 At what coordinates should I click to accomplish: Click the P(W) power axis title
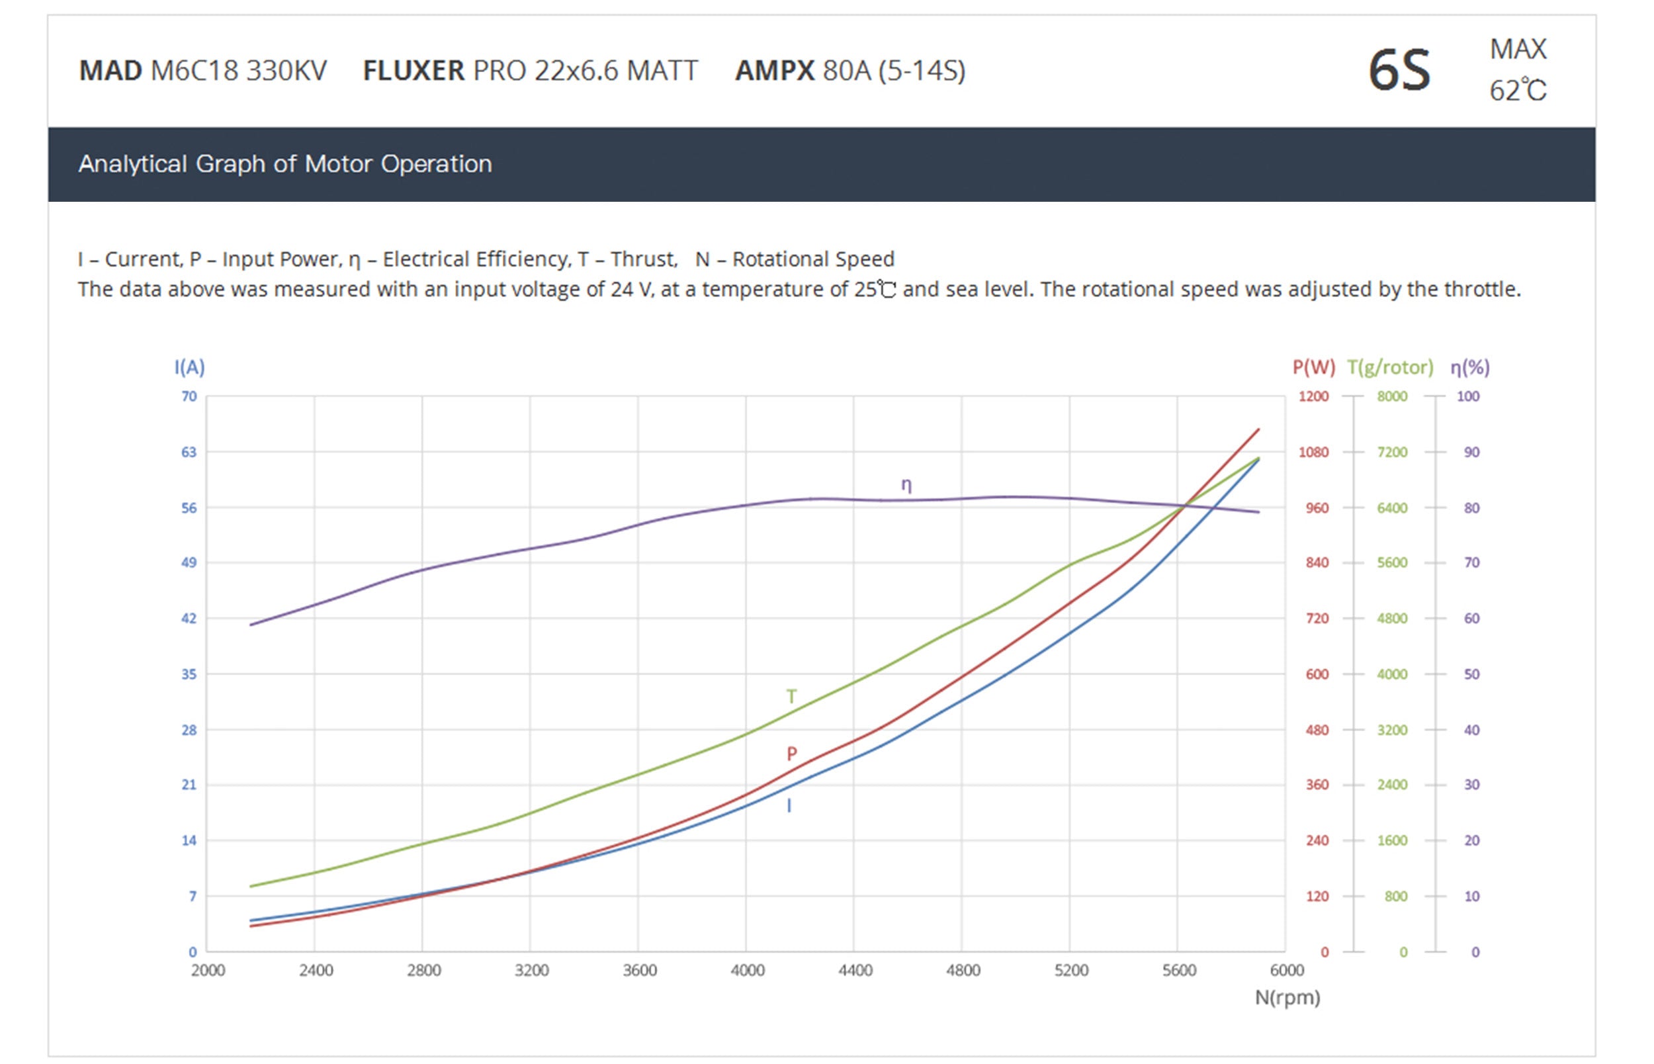pos(1313,367)
